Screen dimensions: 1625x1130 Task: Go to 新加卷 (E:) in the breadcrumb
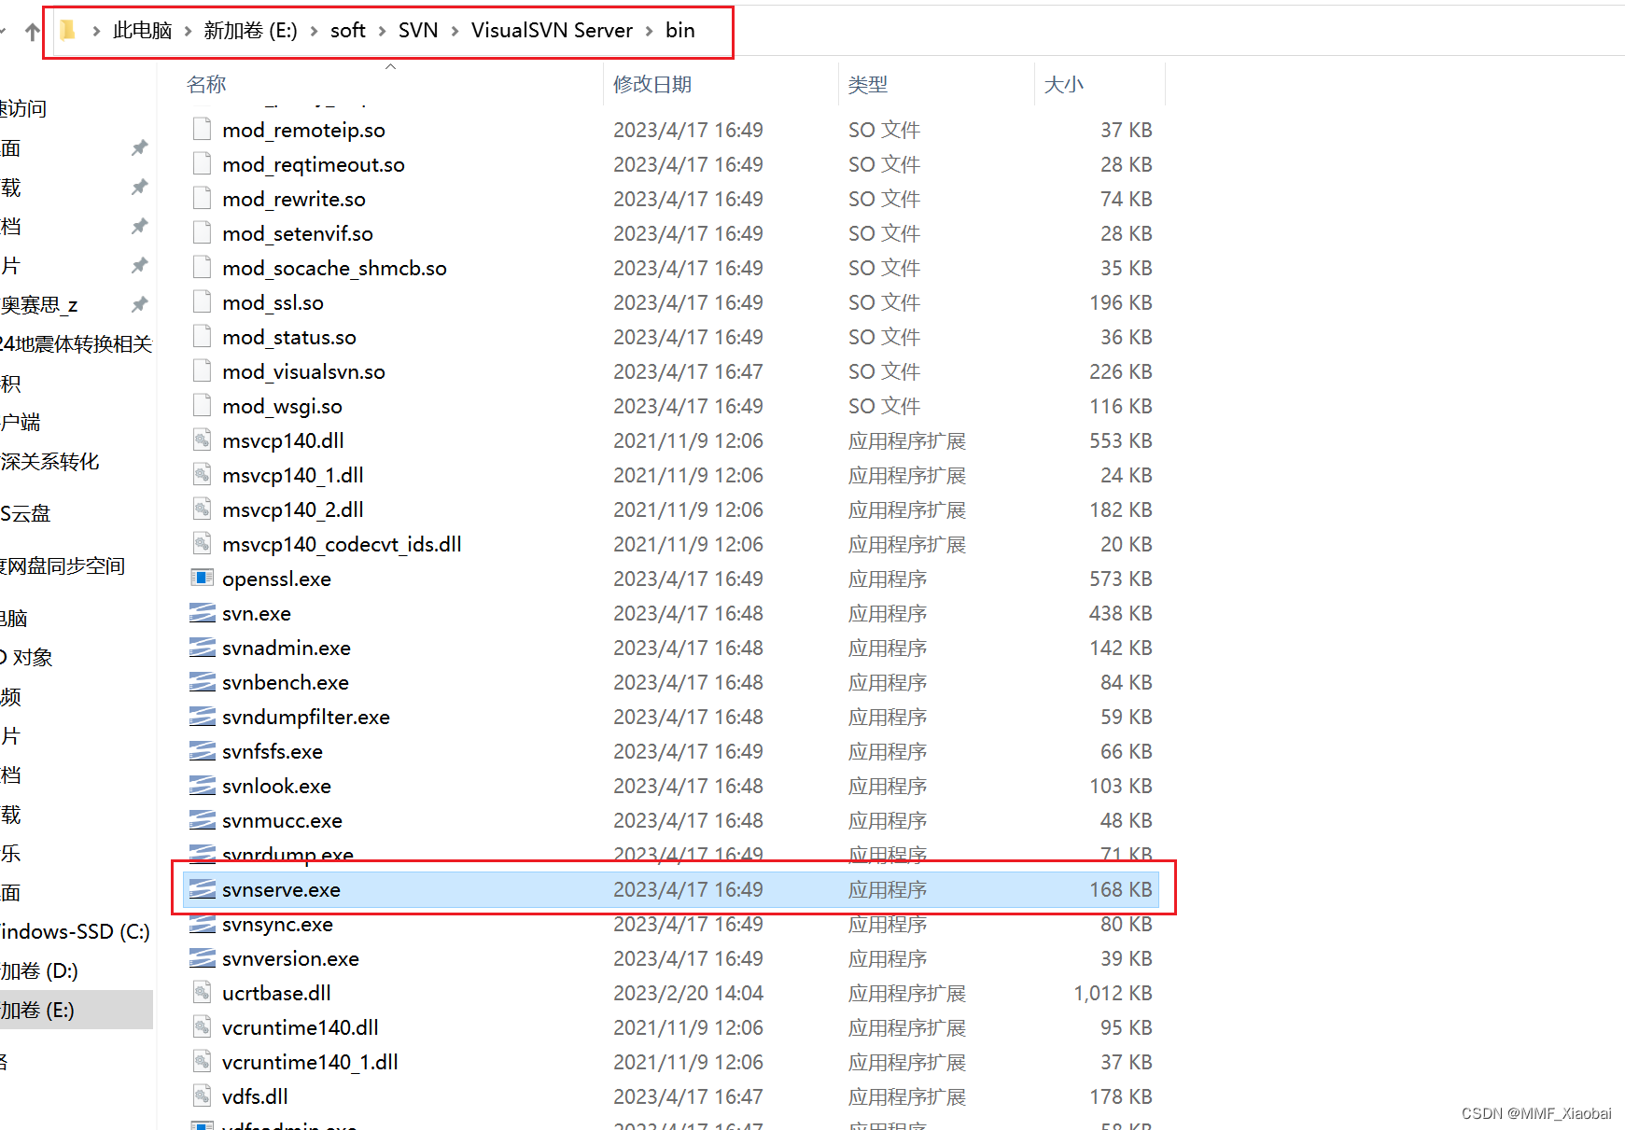(250, 31)
